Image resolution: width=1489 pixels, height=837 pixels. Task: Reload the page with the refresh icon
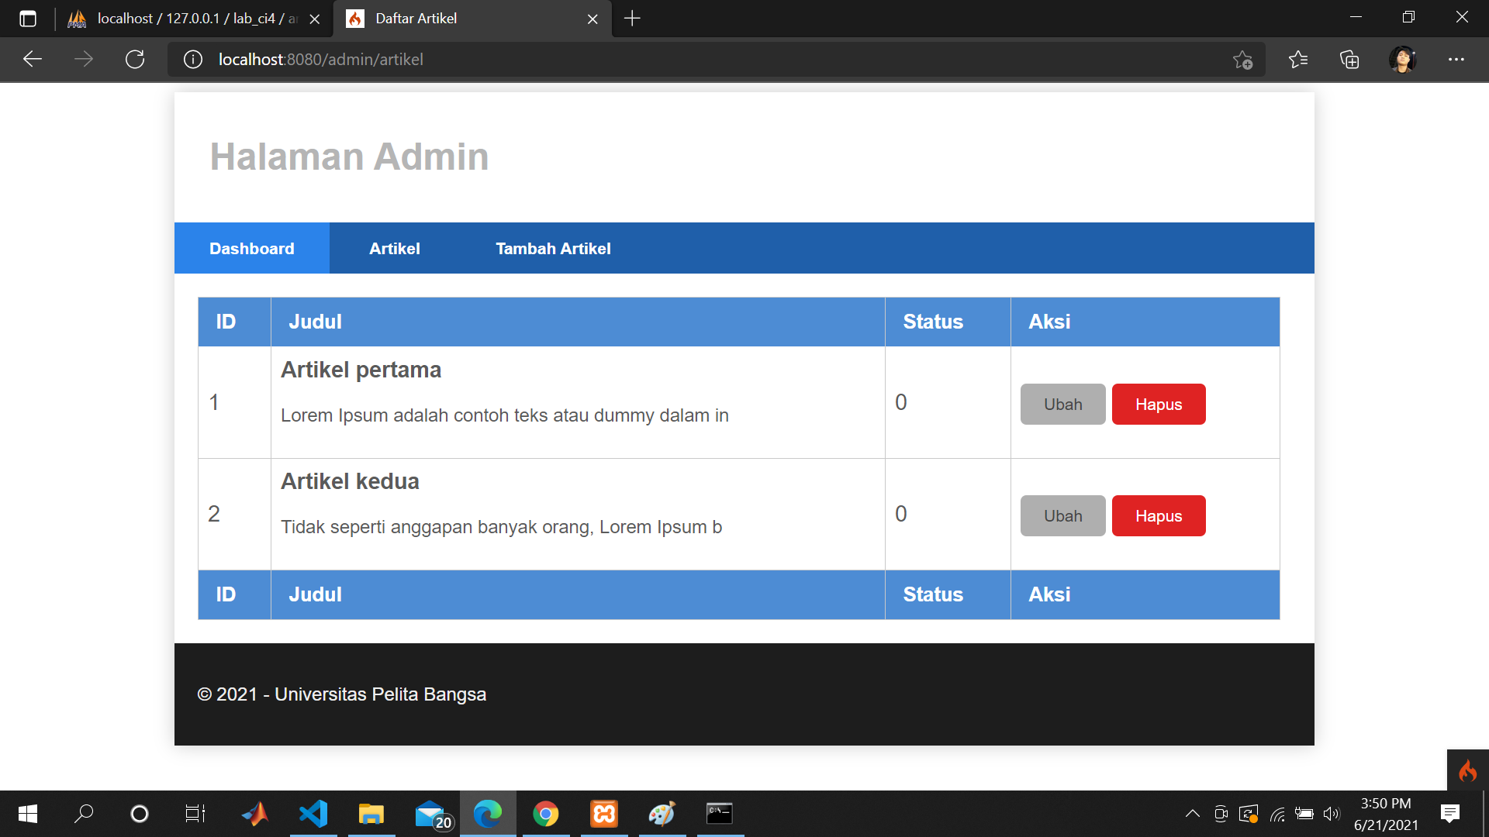[135, 59]
